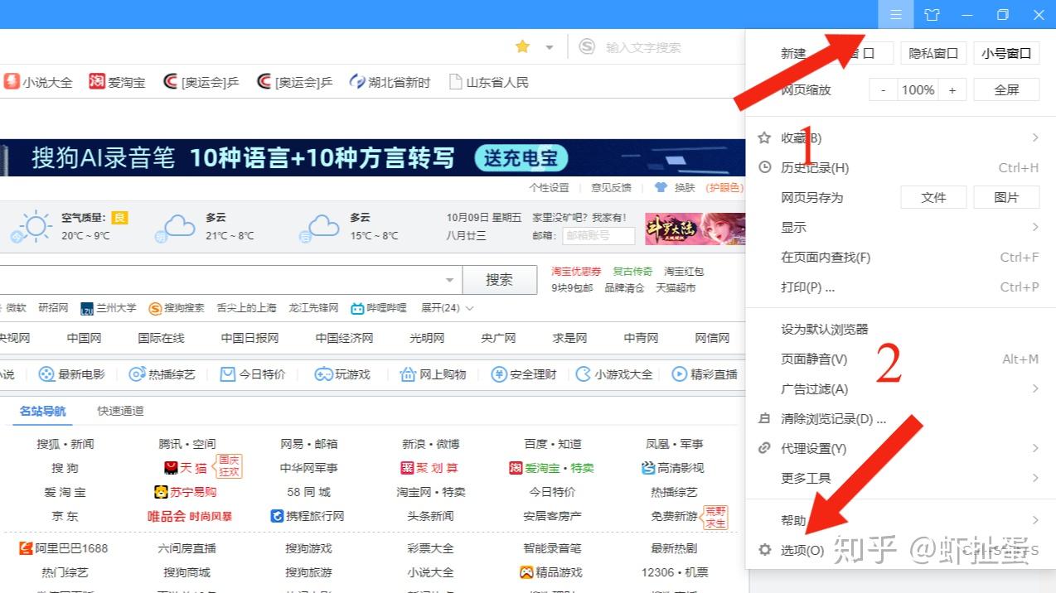Screen dimensions: 1056x593
Task: Select 在页面内查找(F) menu item
Action: 899,257
